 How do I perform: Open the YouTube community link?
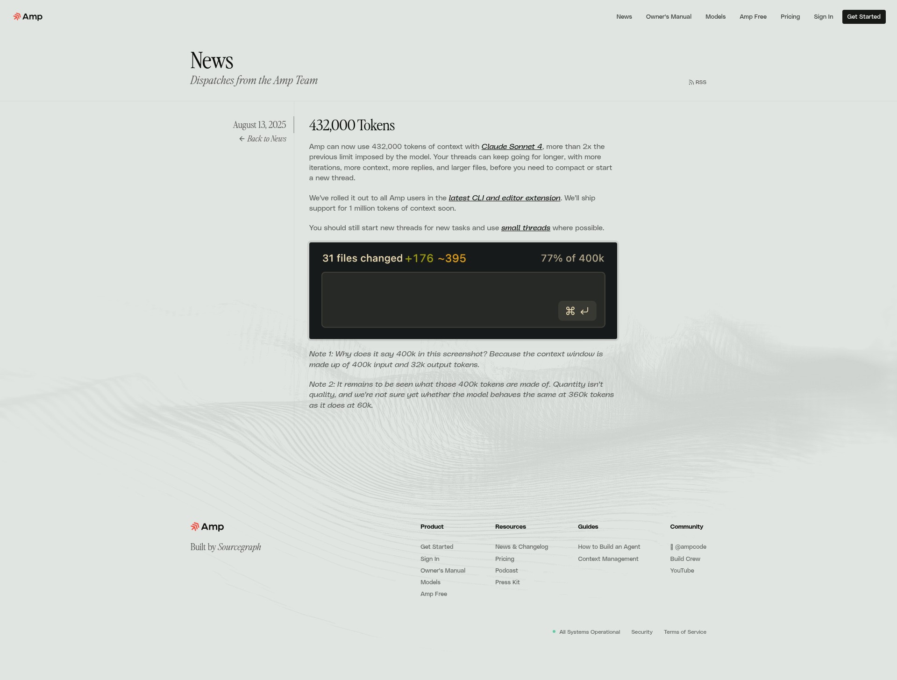point(682,571)
